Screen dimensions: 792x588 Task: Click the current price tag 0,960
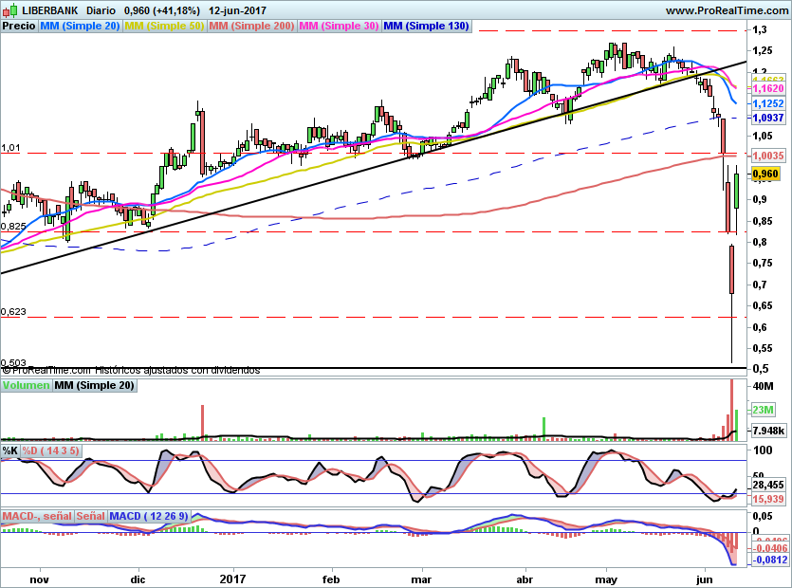764,175
